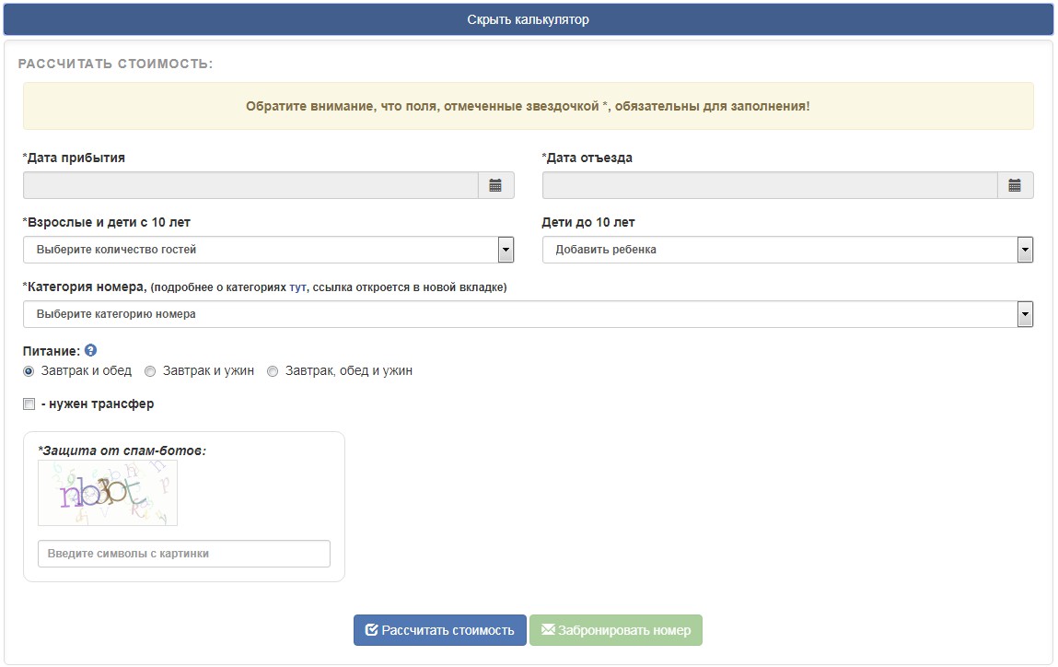Screen dimensions: 1058x667
Task: Click the question mark help icon beside Питание
Action: coord(90,350)
